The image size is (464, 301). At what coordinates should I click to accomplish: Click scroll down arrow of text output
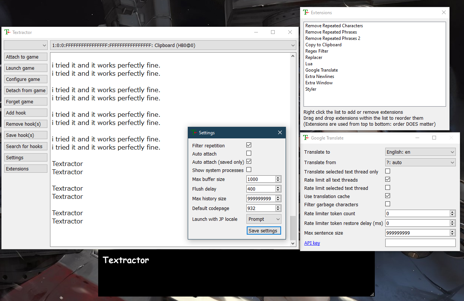[293, 243]
